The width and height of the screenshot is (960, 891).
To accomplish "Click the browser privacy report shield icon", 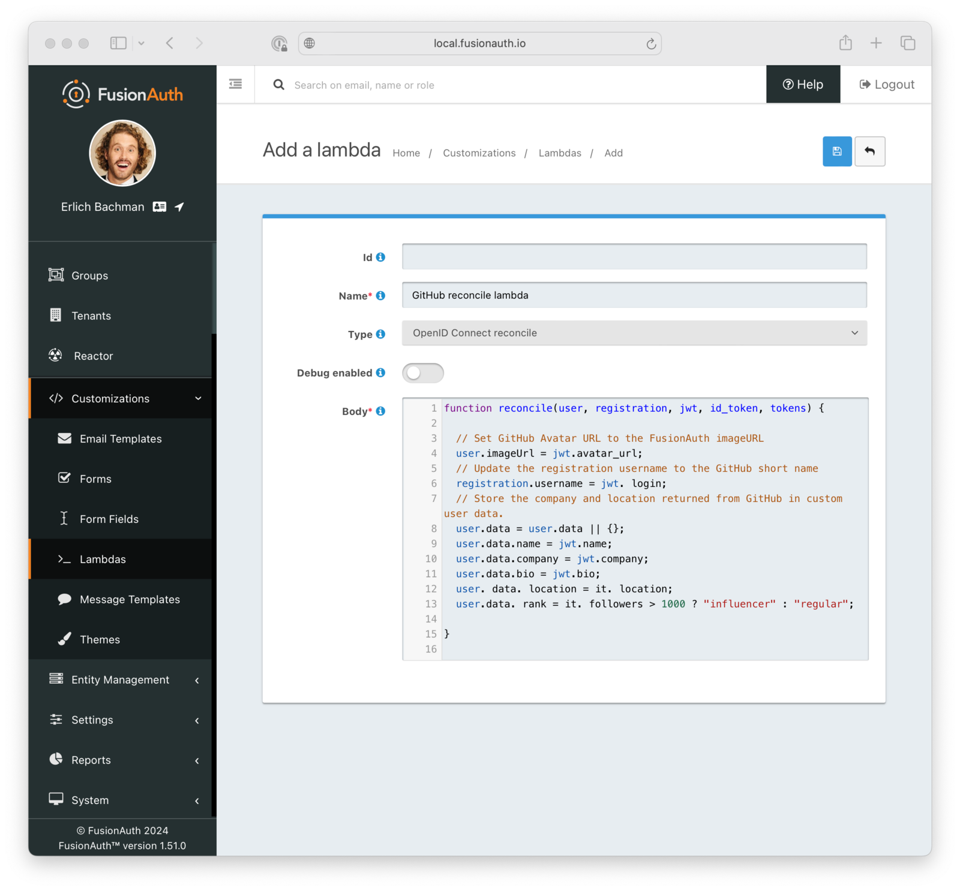I will point(280,43).
